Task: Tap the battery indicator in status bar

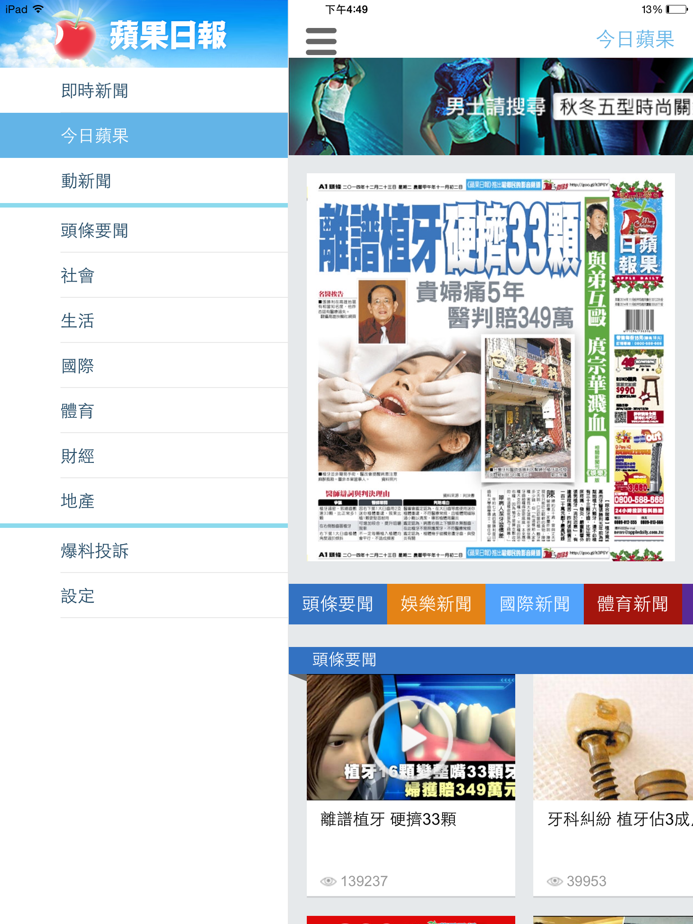Action: tap(676, 9)
